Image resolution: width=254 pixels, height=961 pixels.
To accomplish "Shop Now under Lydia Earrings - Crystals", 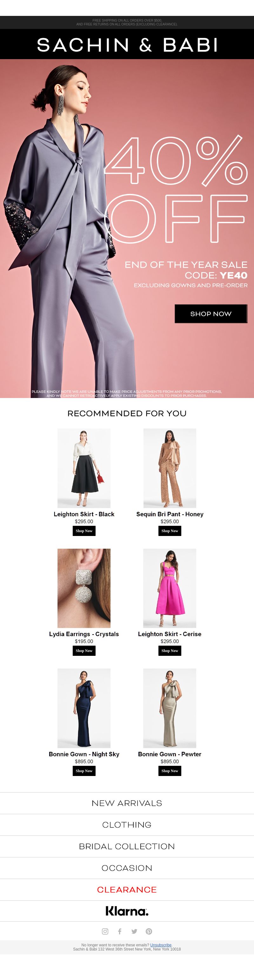I will pos(84,650).
